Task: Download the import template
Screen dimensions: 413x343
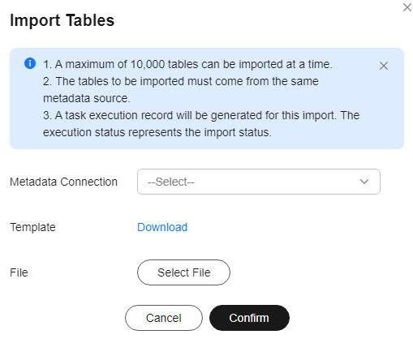Action: coord(162,227)
